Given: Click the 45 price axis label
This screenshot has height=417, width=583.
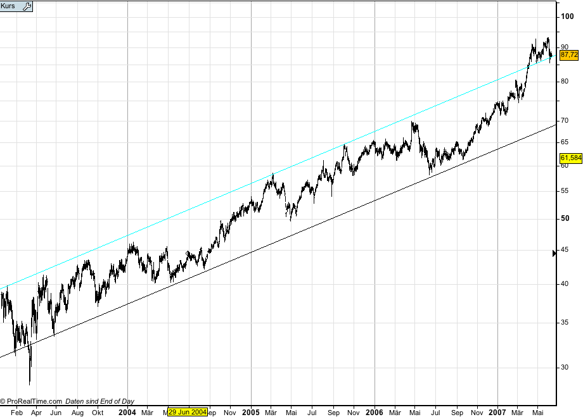Looking at the screenshot, I should (x=565, y=249).
